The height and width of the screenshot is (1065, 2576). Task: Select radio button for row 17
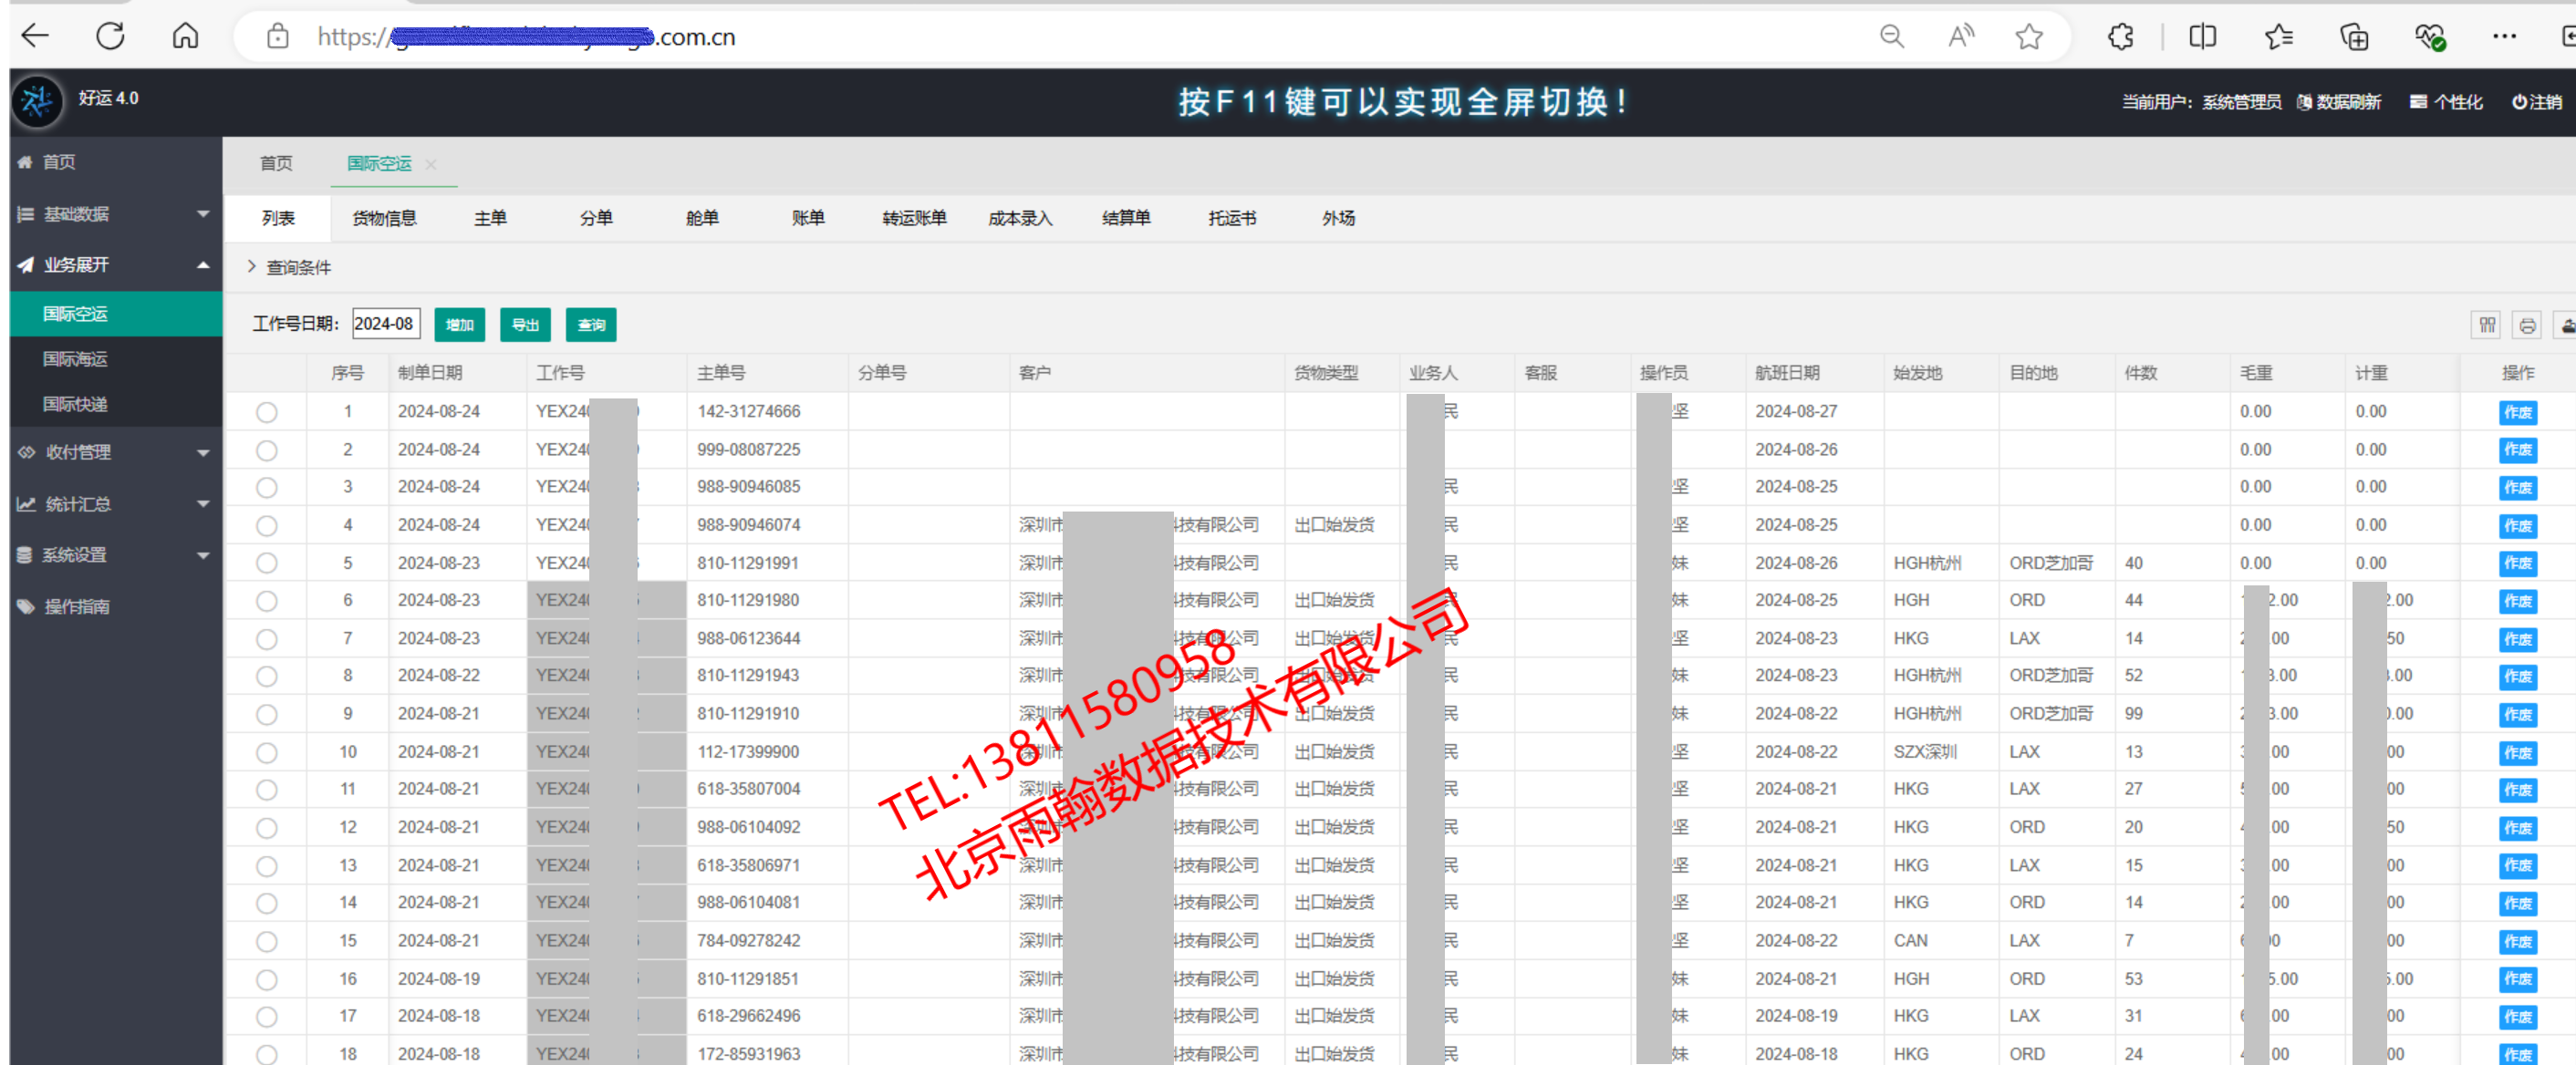(266, 1016)
